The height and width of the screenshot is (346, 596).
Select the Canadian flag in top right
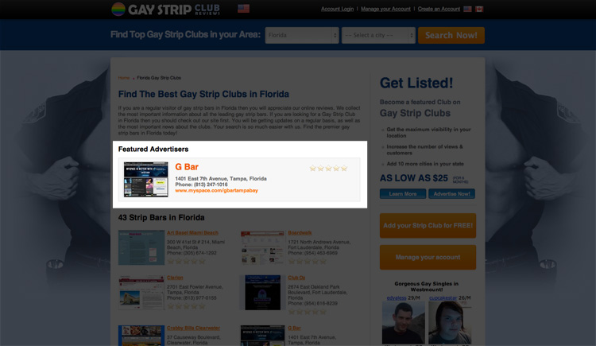coord(479,9)
